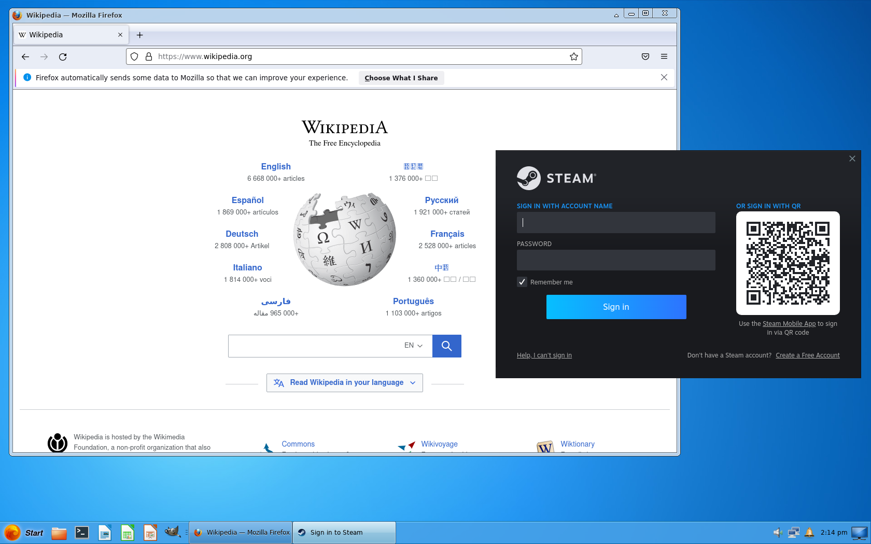Switch to the Sign in to Steam taskbar item

(344, 533)
